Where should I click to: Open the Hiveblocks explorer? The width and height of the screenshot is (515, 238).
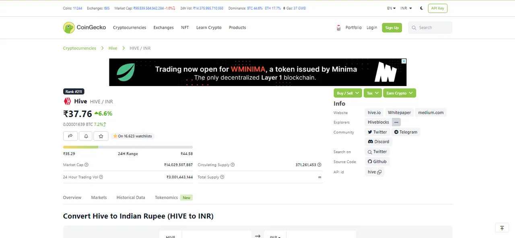click(x=378, y=122)
